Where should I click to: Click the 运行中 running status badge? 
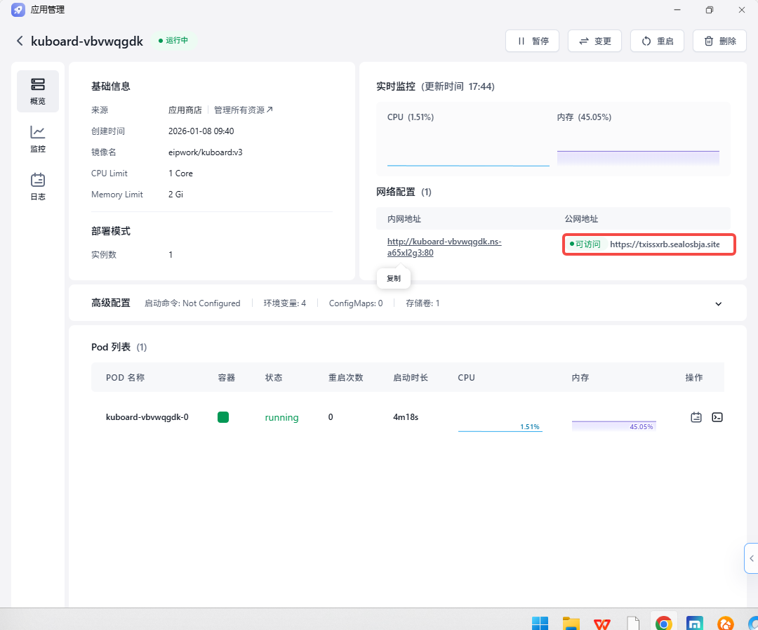pyautogui.click(x=173, y=41)
